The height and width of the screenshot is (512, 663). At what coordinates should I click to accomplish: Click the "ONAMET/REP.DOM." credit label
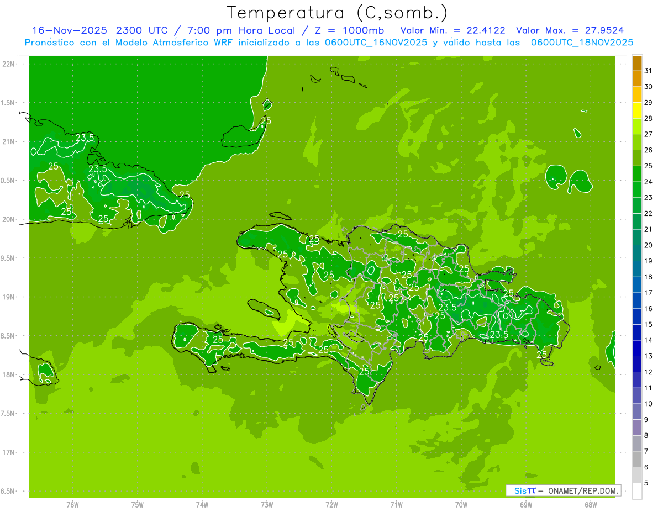click(x=582, y=490)
